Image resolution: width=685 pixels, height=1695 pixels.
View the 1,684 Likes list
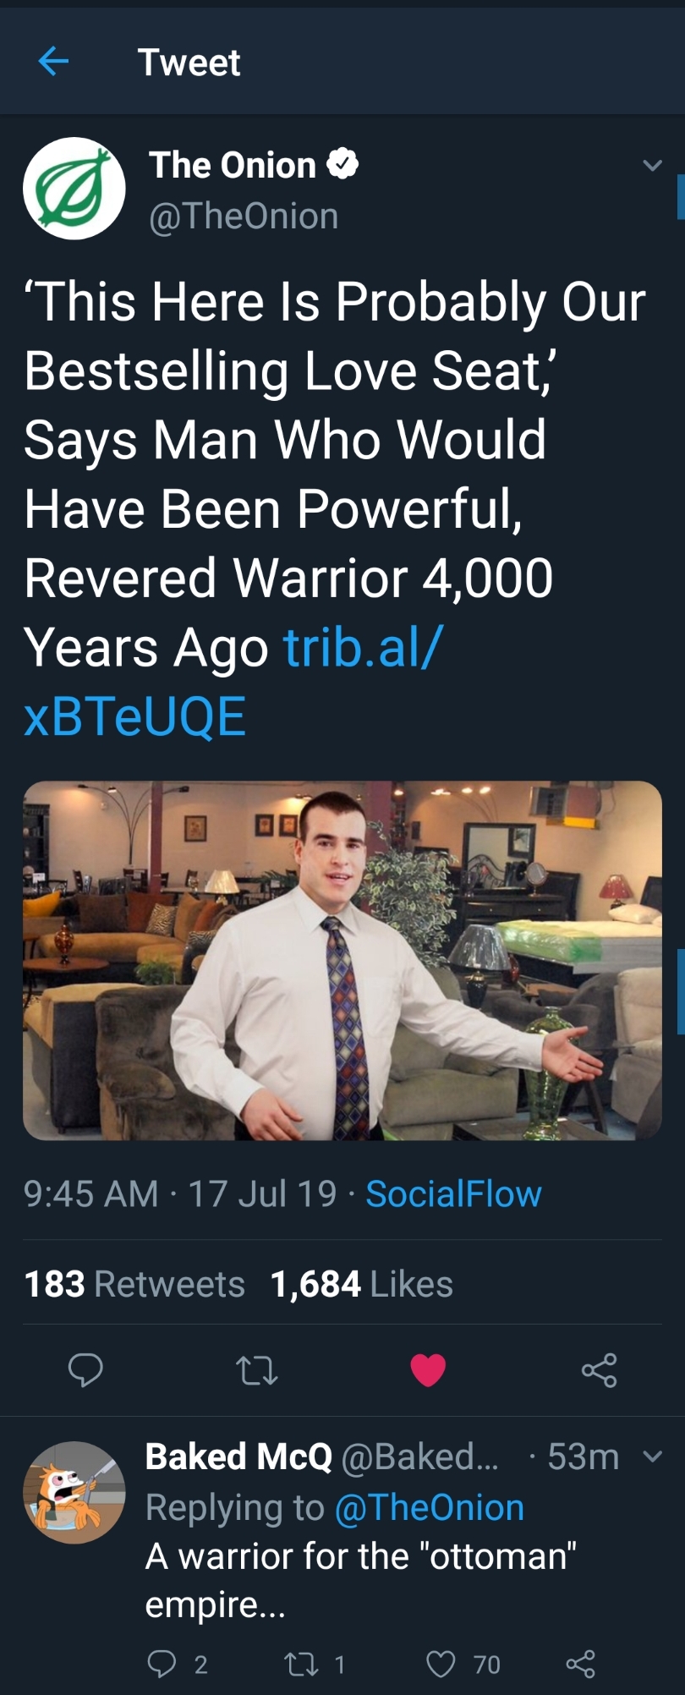(x=362, y=1284)
